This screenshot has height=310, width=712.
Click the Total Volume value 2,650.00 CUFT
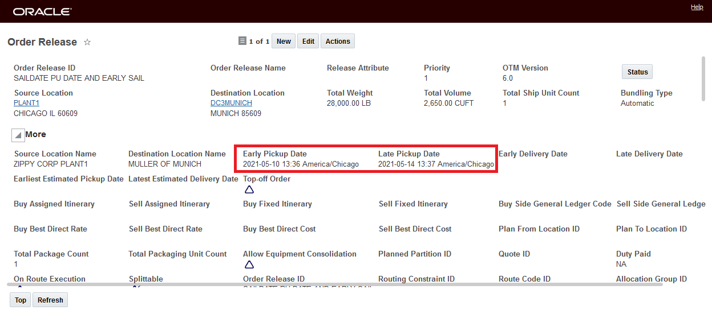point(448,103)
